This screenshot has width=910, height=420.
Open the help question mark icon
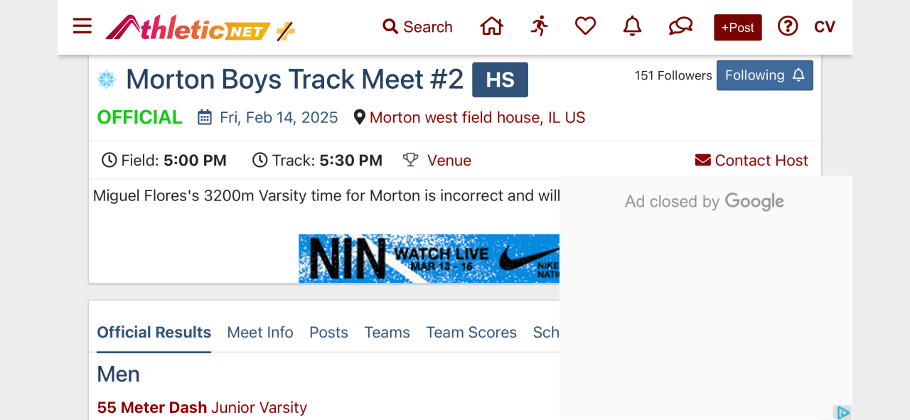788,27
